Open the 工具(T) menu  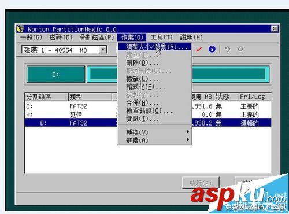161,37
